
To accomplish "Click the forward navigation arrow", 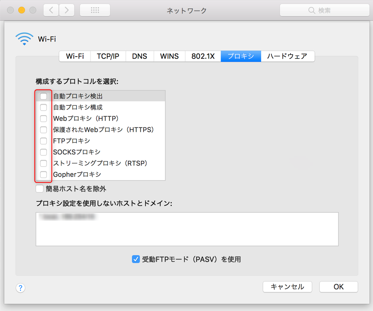I will point(66,10).
